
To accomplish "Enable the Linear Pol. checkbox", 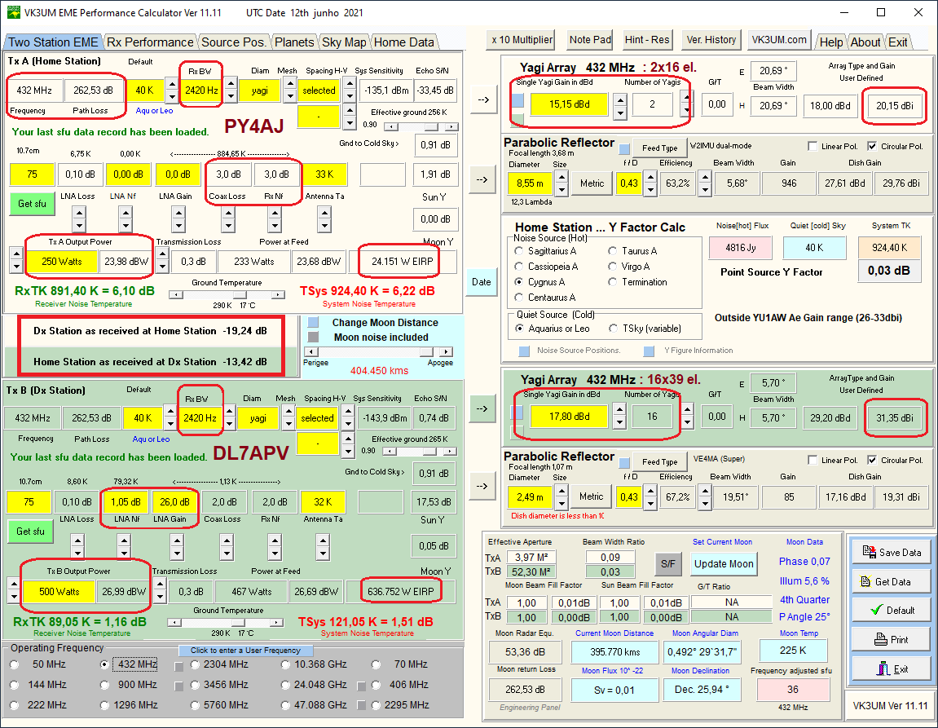I will pyautogui.click(x=812, y=147).
